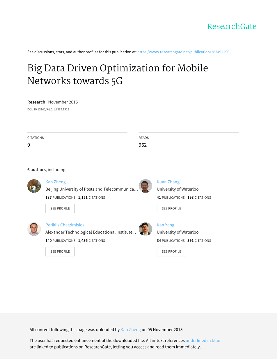The width and height of the screenshot is (277, 359).
Task: Open Periklis Chatzimisios author name link
Action: click(x=65, y=225)
